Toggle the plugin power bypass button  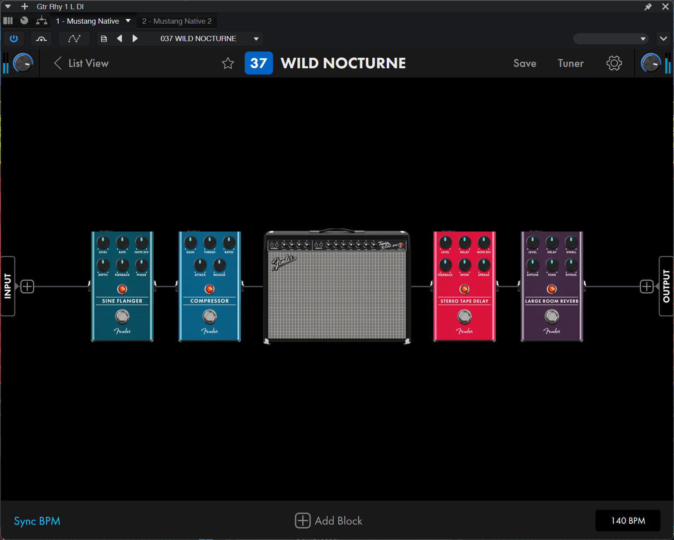14,39
